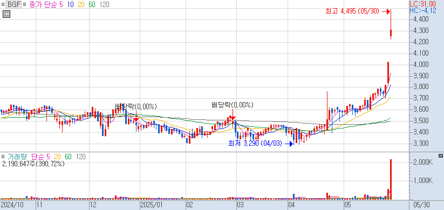Screen dimensions: 444x210
Task: Click the 4,000 price axis label
Action: (421, 65)
